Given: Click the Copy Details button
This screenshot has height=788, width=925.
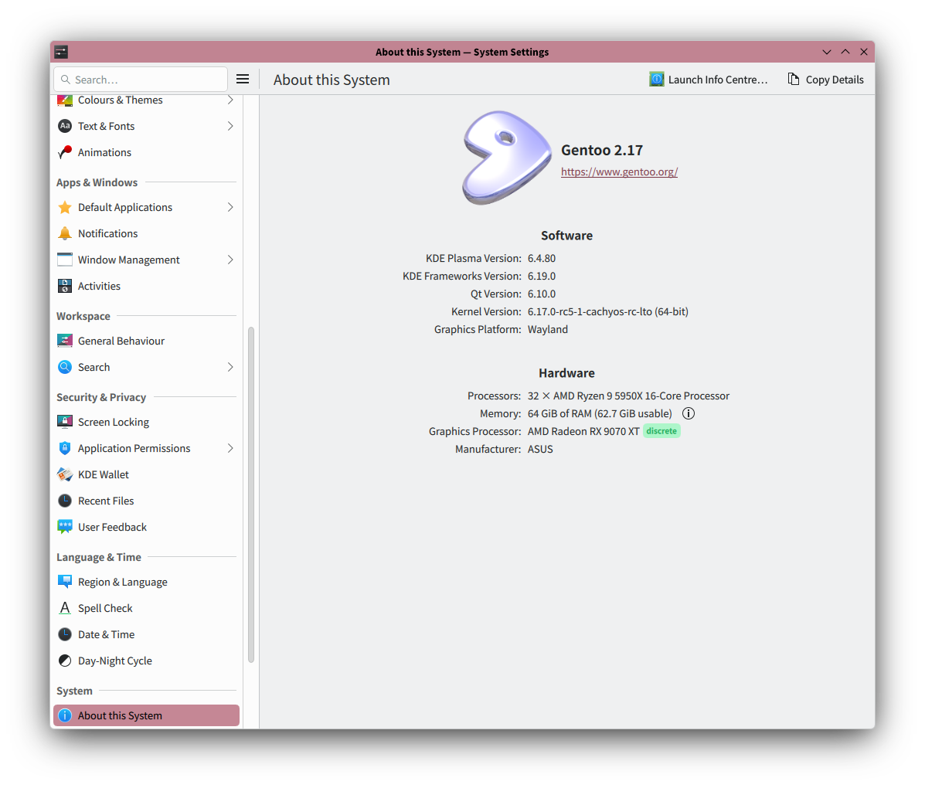Looking at the screenshot, I should pos(826,80).
